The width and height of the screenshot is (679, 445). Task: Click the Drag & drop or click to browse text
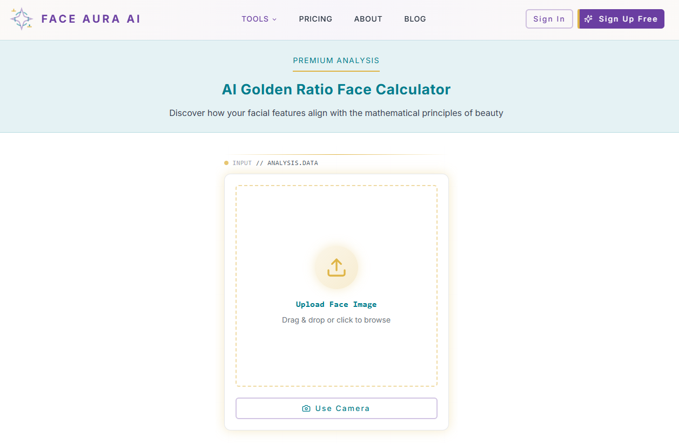click(336, 320)
